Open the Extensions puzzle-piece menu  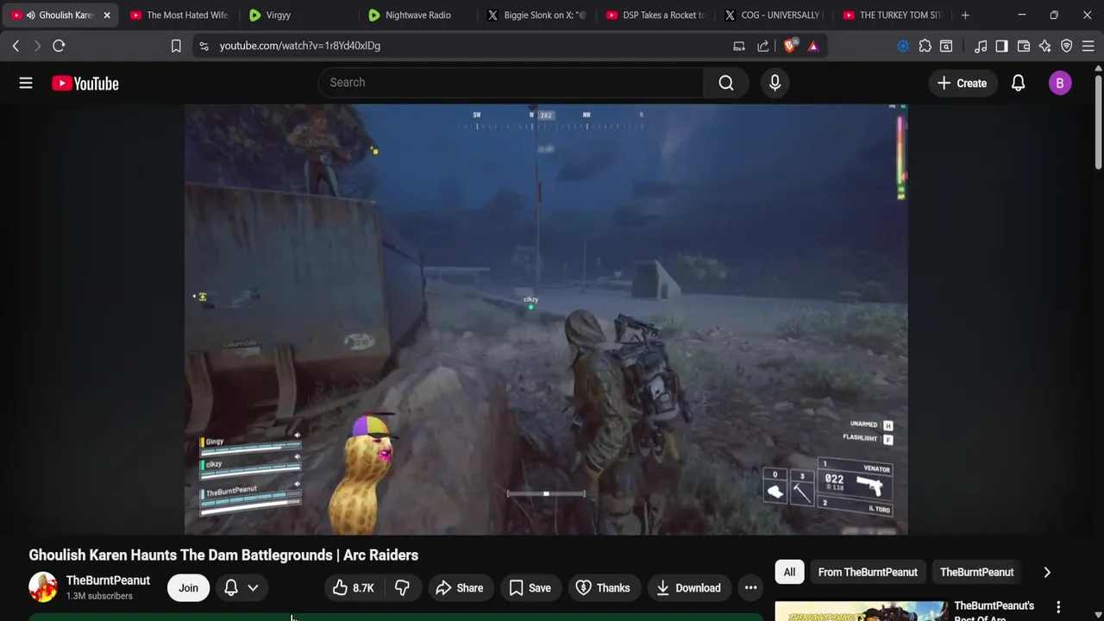(x=925, y=46)
